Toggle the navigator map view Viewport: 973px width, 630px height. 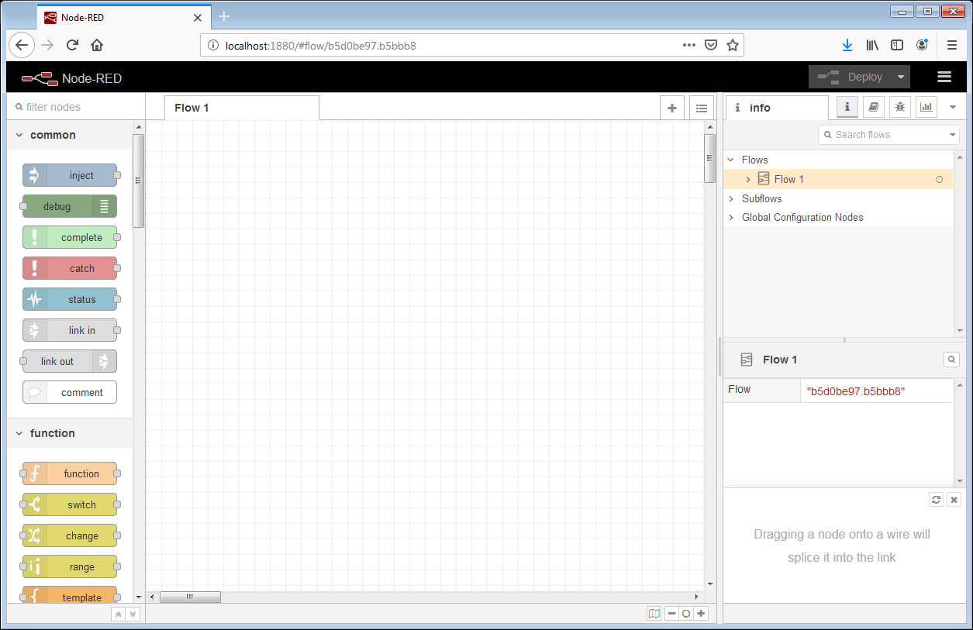pos(654,614)
